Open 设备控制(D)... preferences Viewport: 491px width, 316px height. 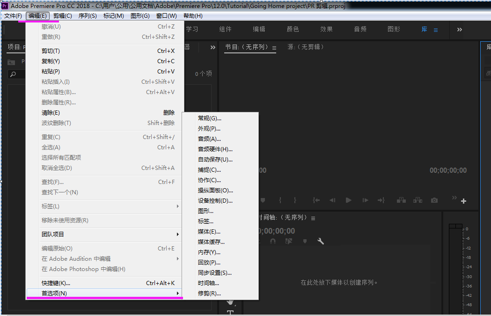point(220,201)
